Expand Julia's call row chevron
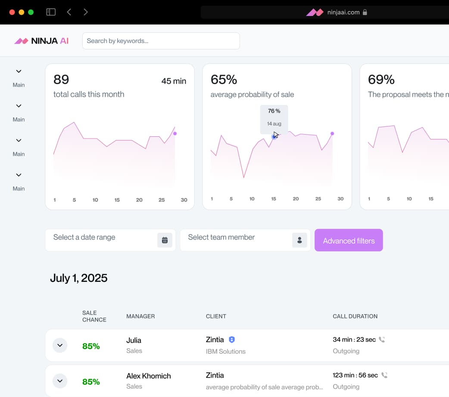The width and height of the screenshot is (449, 397). [x=60, y=345]
